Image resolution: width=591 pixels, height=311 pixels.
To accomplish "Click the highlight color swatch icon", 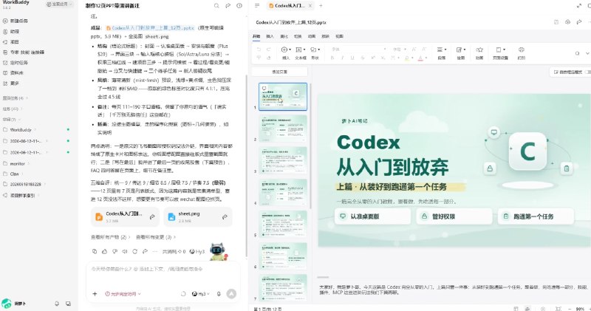I will [407, 58].
